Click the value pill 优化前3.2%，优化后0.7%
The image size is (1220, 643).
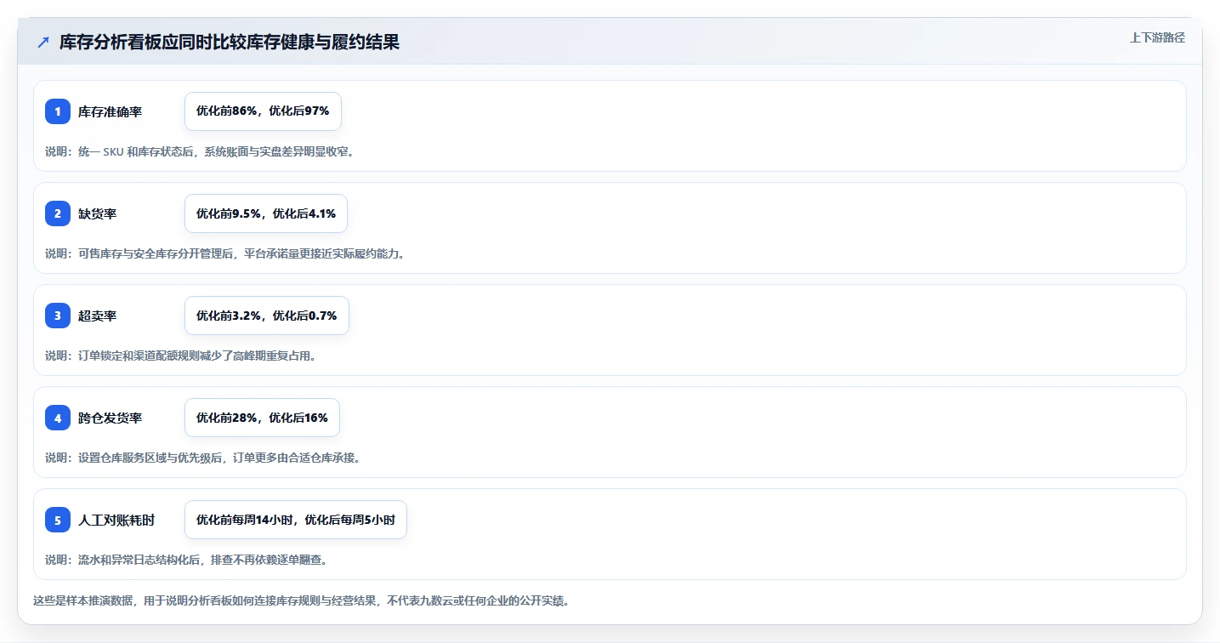[267, 316]
